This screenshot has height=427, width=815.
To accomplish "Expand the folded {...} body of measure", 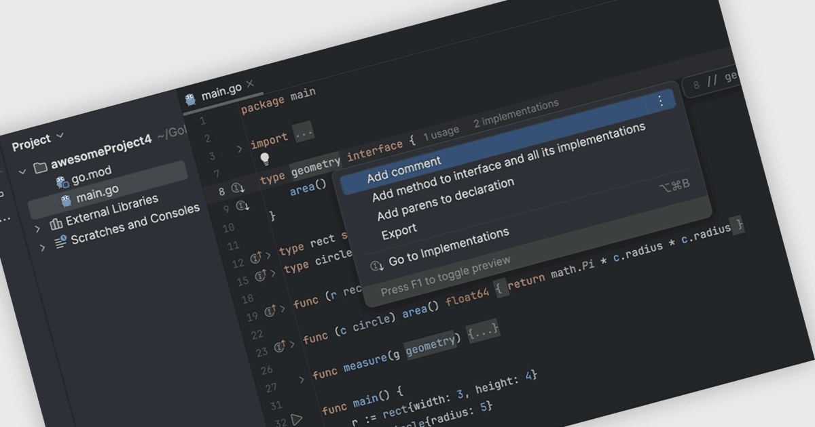I will [x=482, y=331].
